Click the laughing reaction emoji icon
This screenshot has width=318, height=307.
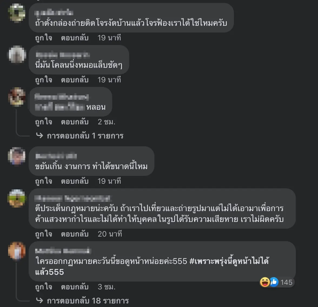265,282
